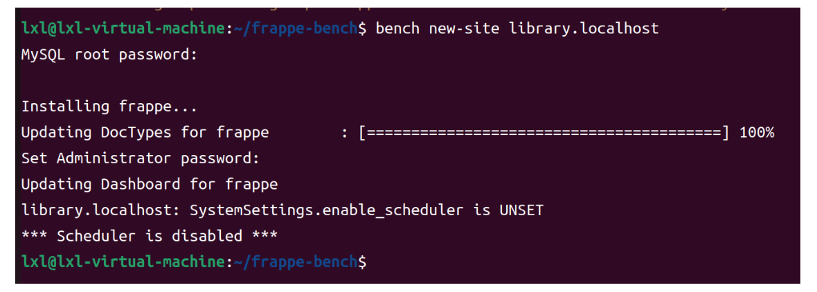Click the ~/frappe-bench path in top prompt
The height and width of the screenshot is (292, 817).
click(x=296, y=28)
